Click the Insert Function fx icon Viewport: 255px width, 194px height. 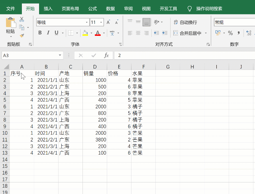tap(106, 55)
